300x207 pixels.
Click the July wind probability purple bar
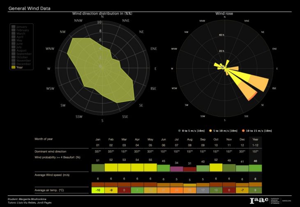[176, 168]
